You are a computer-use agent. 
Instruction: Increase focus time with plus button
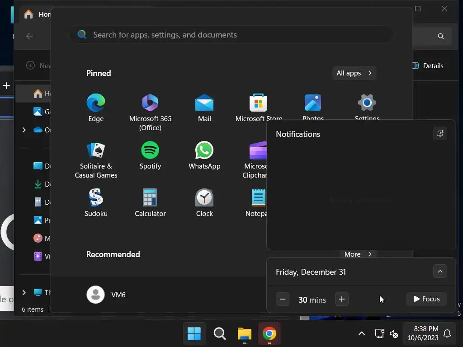tap(342, 299)
